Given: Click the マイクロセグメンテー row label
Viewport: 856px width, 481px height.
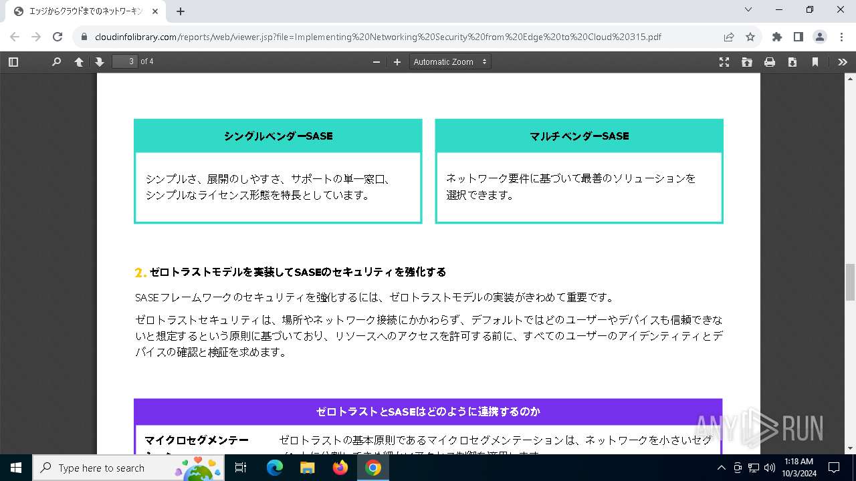Looking at the screenshot, I should [x=197, y=440].
